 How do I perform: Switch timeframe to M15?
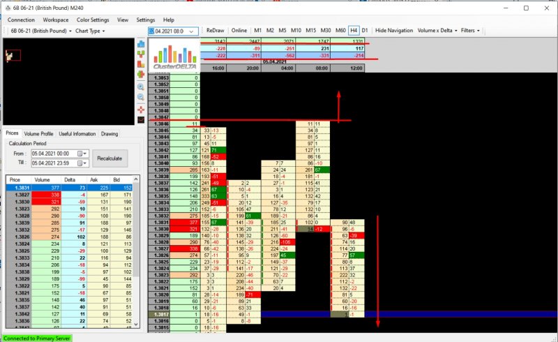point(311,31)
